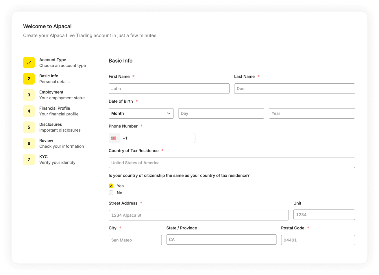
Task: Click 'Personal details' subtitle
Action: [54, 82]
